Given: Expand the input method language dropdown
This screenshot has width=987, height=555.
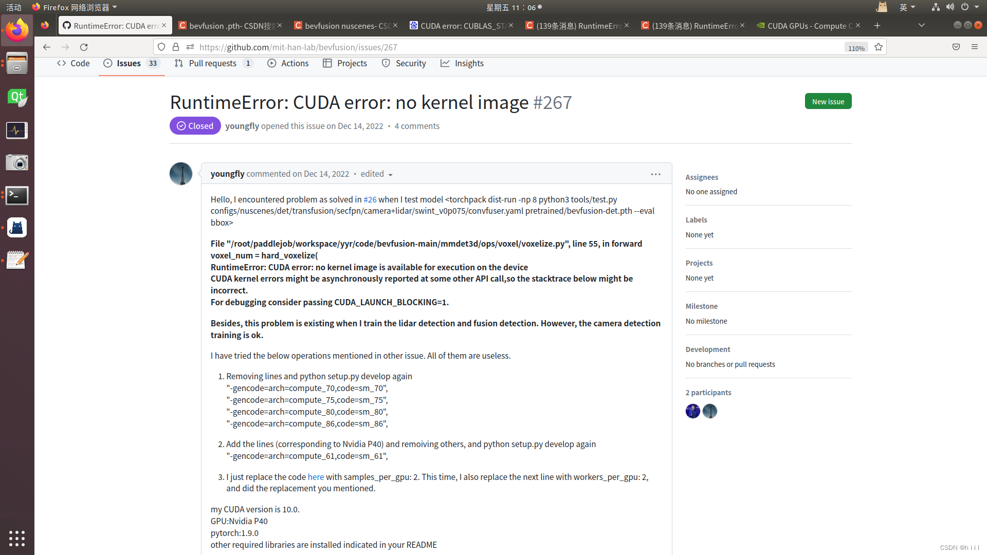Looking at the screenshot, I should (907, 7).
